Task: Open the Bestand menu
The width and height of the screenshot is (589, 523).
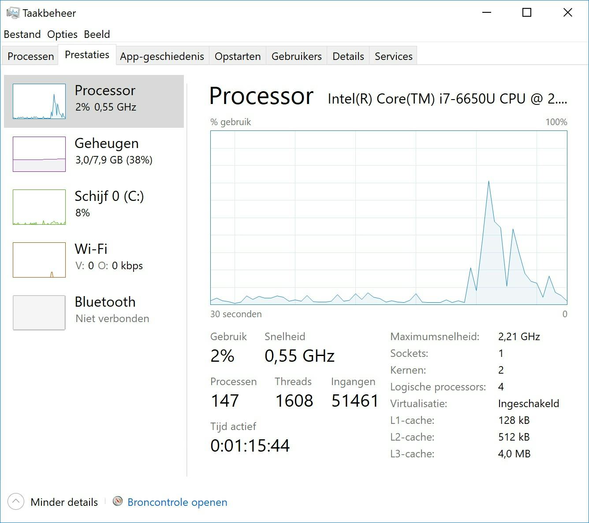Action: pos(22,34)
